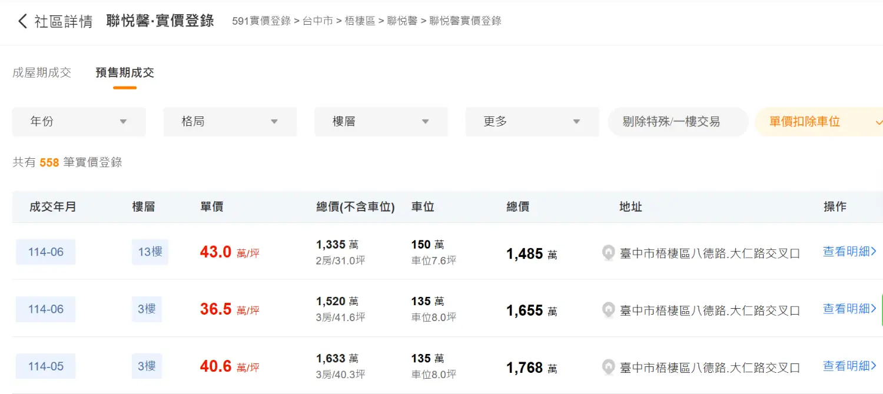This screenshot has height=394, width=883.
Task: Click the 聯悦馨 community breadcrumb link
Action: (x=402, y=21)
